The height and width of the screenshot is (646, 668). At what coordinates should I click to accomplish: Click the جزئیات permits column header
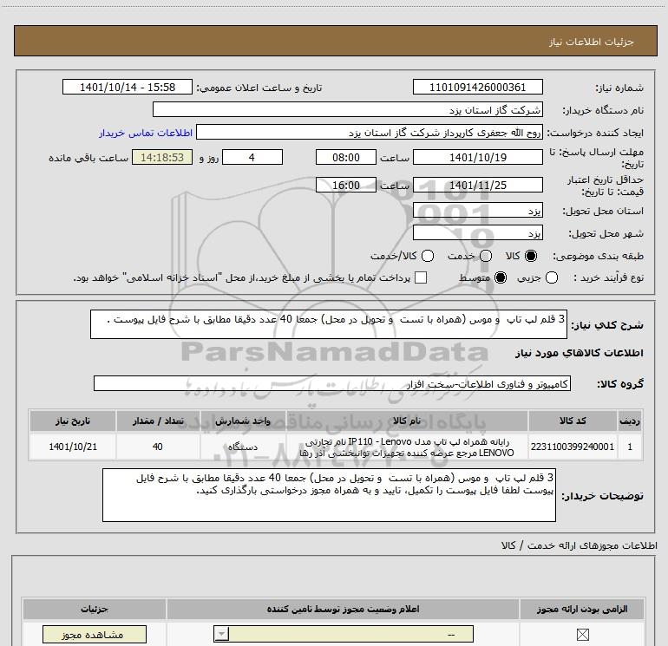(95, 609)
